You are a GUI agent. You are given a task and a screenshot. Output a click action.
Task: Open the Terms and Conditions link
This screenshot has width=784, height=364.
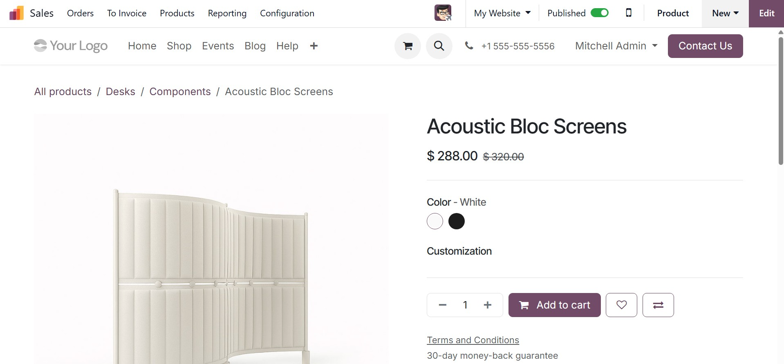click(x=472, y=340)
